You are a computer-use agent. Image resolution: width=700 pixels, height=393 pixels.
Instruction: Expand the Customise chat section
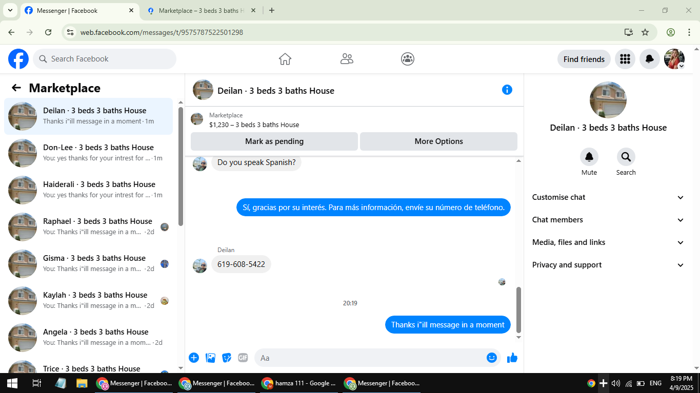click(608, 197)
